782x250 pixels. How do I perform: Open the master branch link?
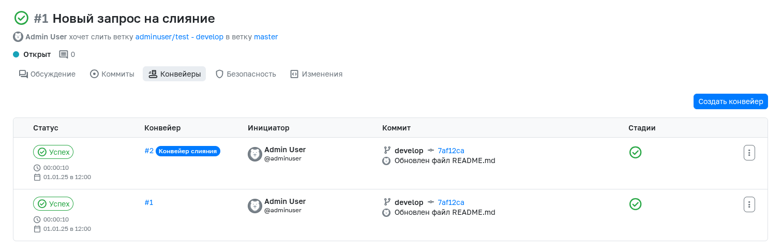(x=266, y=37)
